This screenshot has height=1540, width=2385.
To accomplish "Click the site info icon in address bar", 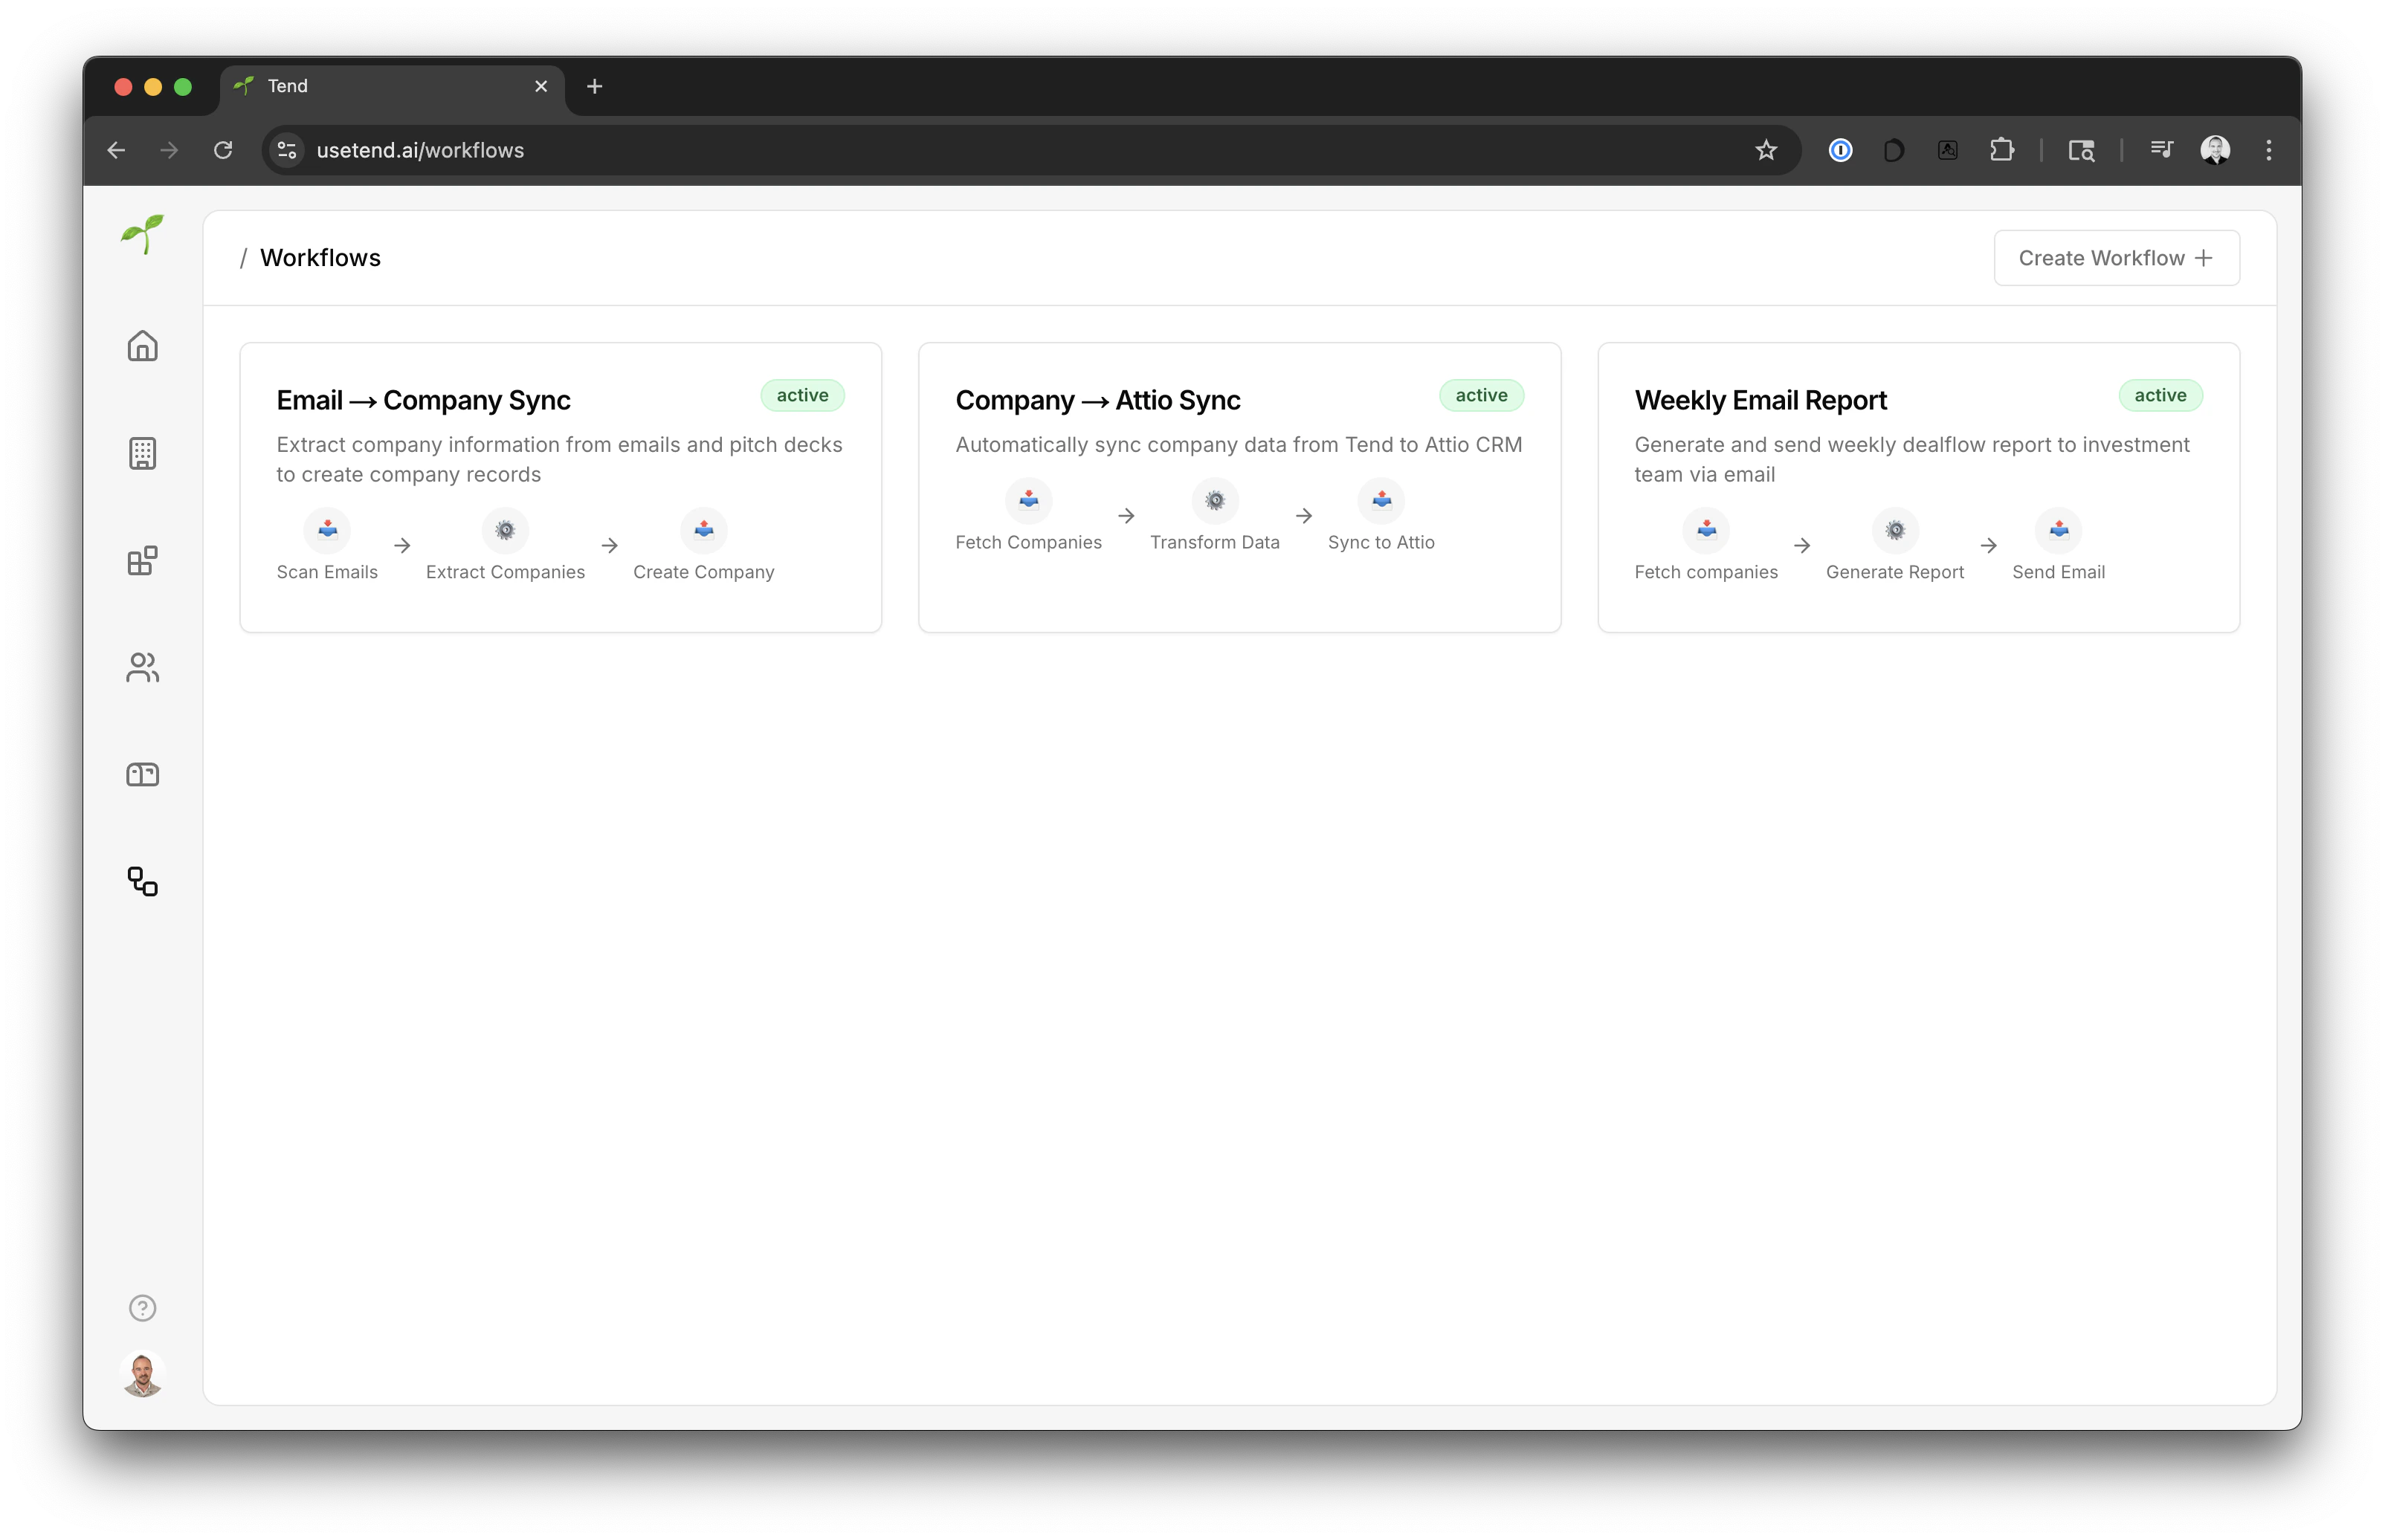I will click(287, 150).
